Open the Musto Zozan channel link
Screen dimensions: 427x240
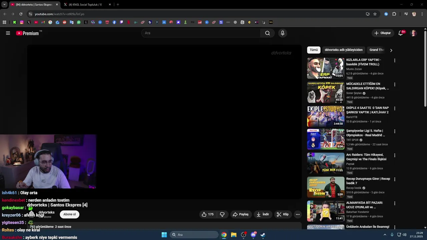pos(354,69)
